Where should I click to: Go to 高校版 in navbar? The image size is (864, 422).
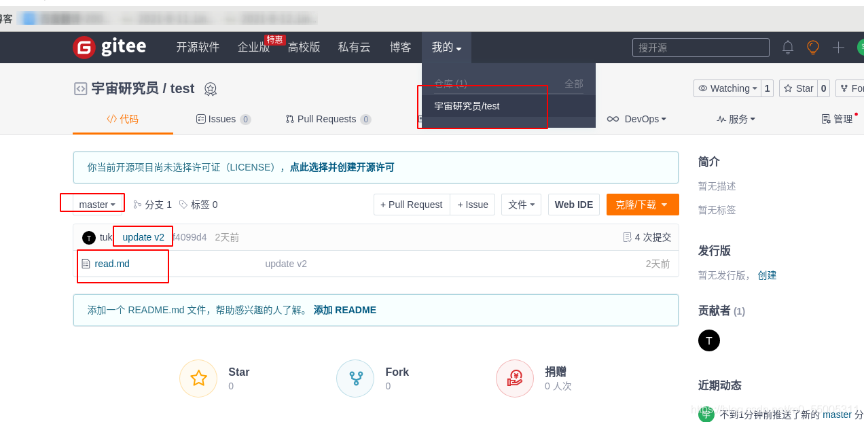(x=304, y=48)
